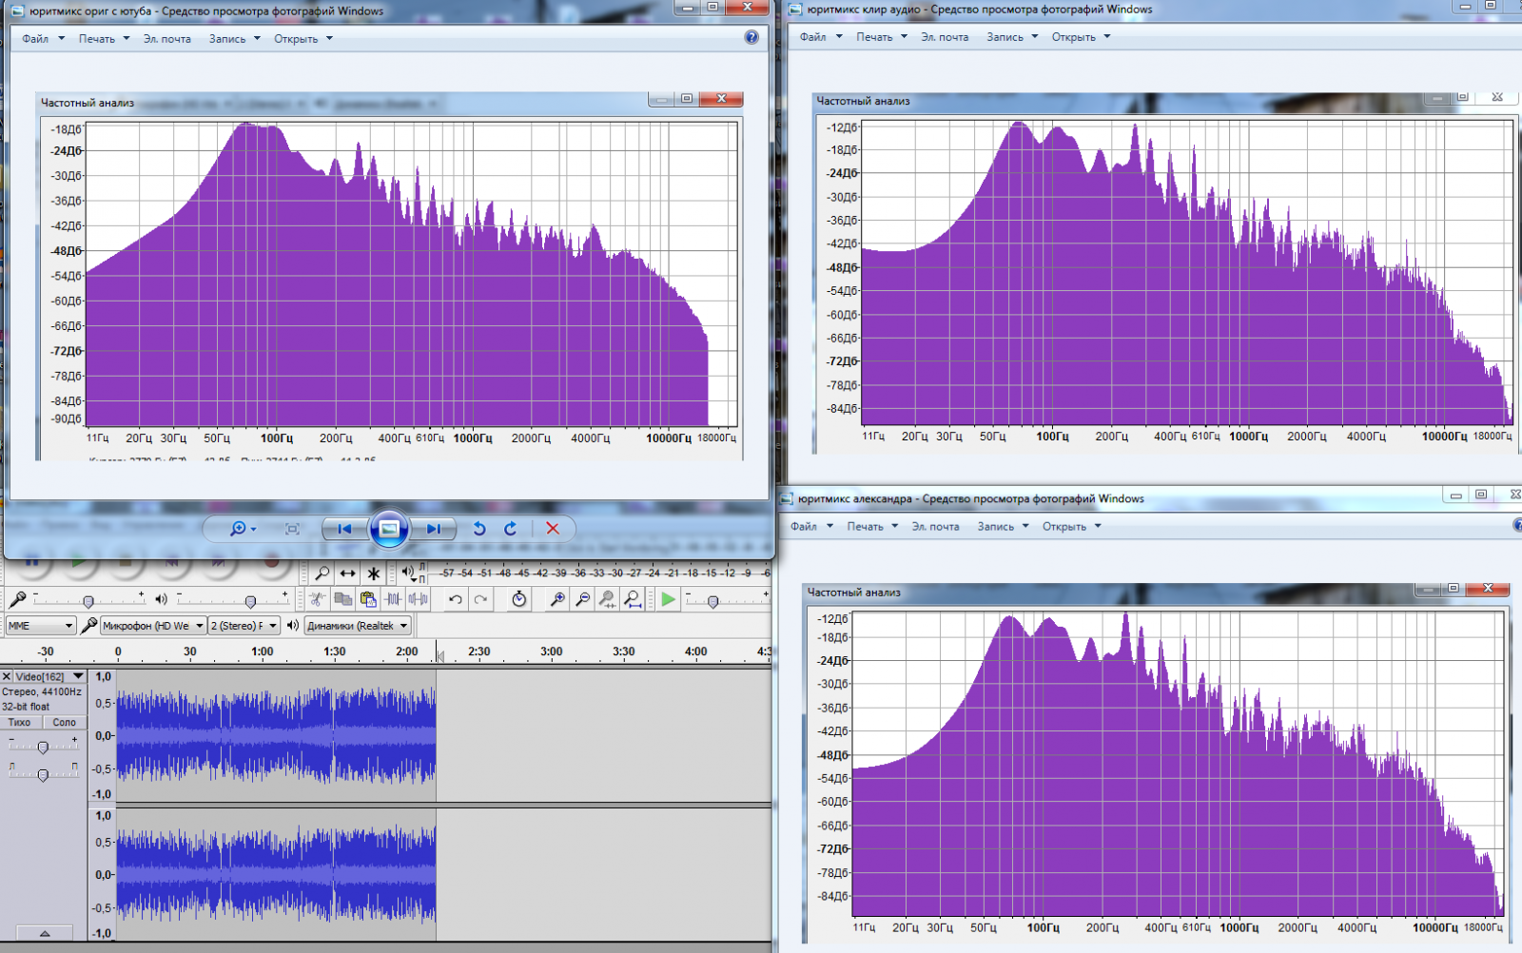
Task: Remove the Video[162] track with X
Action: [7, 676]
